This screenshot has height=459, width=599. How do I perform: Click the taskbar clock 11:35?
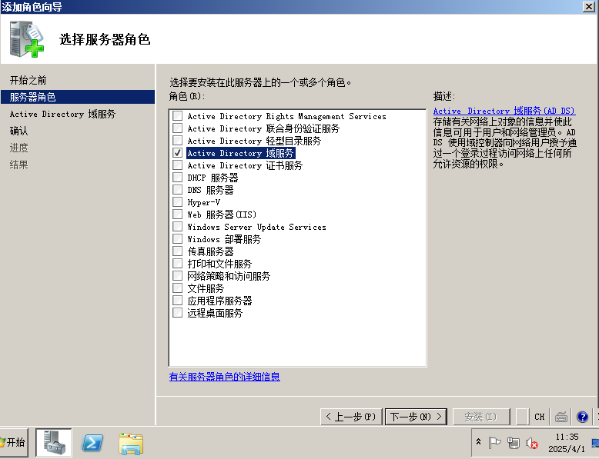[567, 437]
